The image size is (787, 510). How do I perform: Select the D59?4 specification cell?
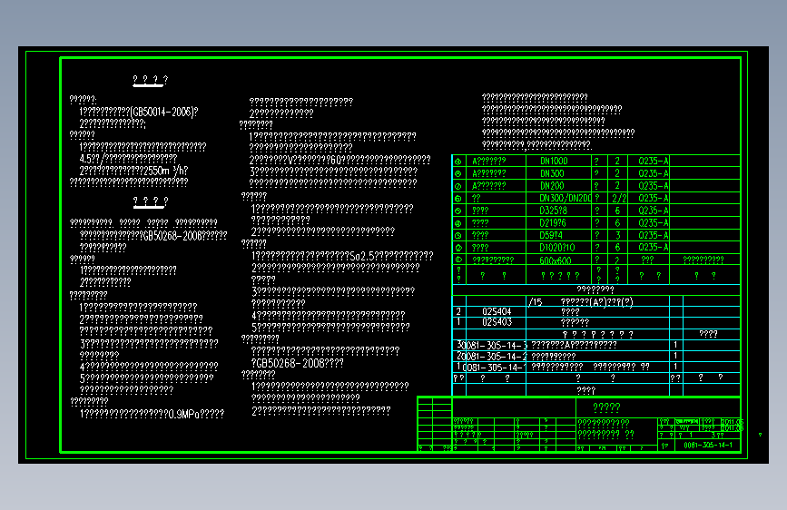(x=551, y=235)
